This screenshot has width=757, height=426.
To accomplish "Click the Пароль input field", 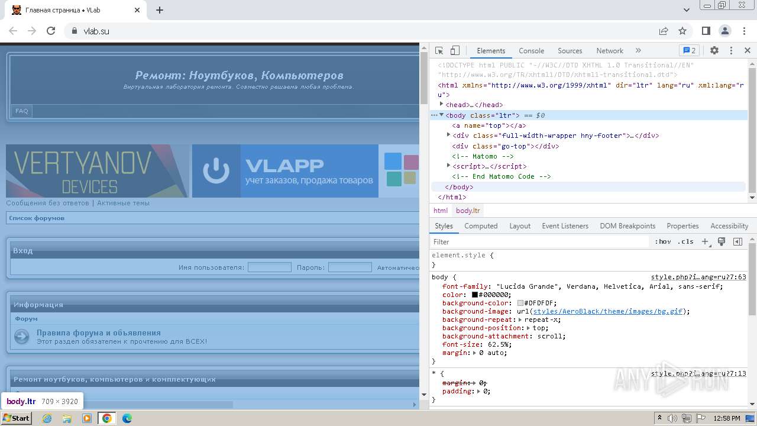I will click(350, 267).
